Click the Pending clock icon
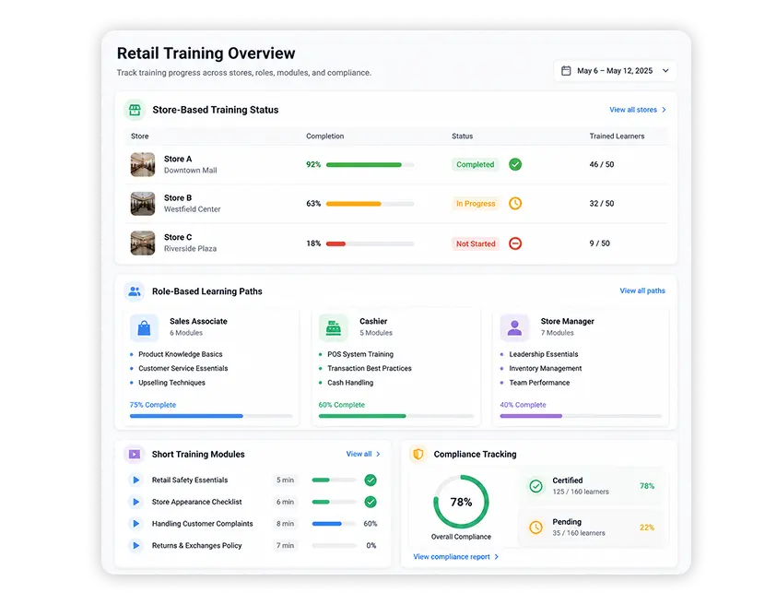The height and width of the screenshot is (605, 765). click(535, 528)
